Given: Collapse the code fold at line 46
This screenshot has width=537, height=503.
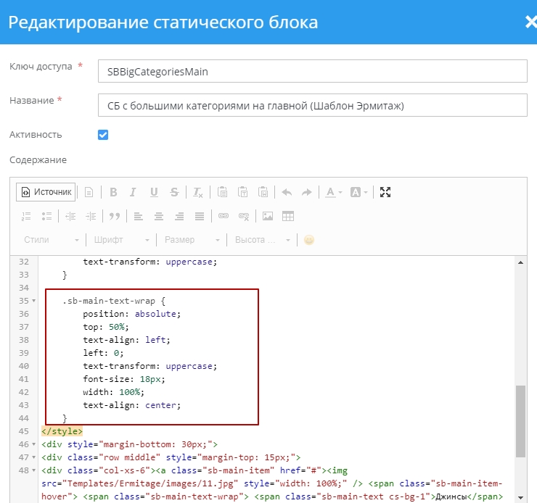Looking at the screenshot, I should click(35, 444).
